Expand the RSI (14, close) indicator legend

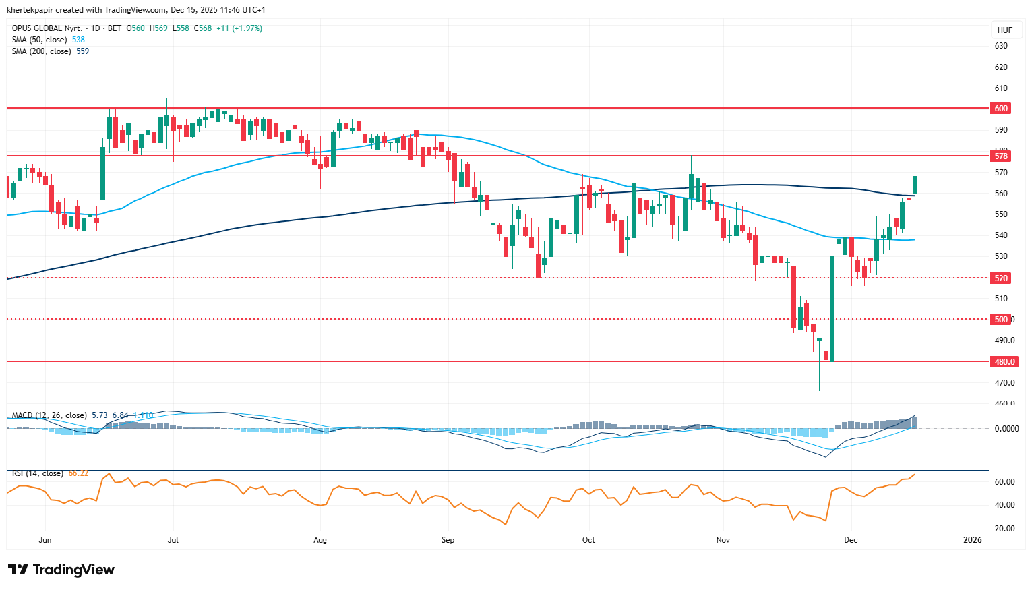tap(38, 473)
